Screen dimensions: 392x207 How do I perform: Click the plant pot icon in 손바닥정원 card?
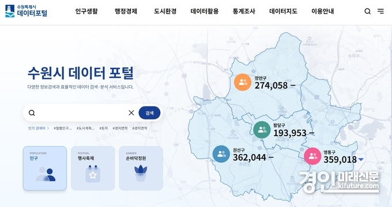coord(141,173)
